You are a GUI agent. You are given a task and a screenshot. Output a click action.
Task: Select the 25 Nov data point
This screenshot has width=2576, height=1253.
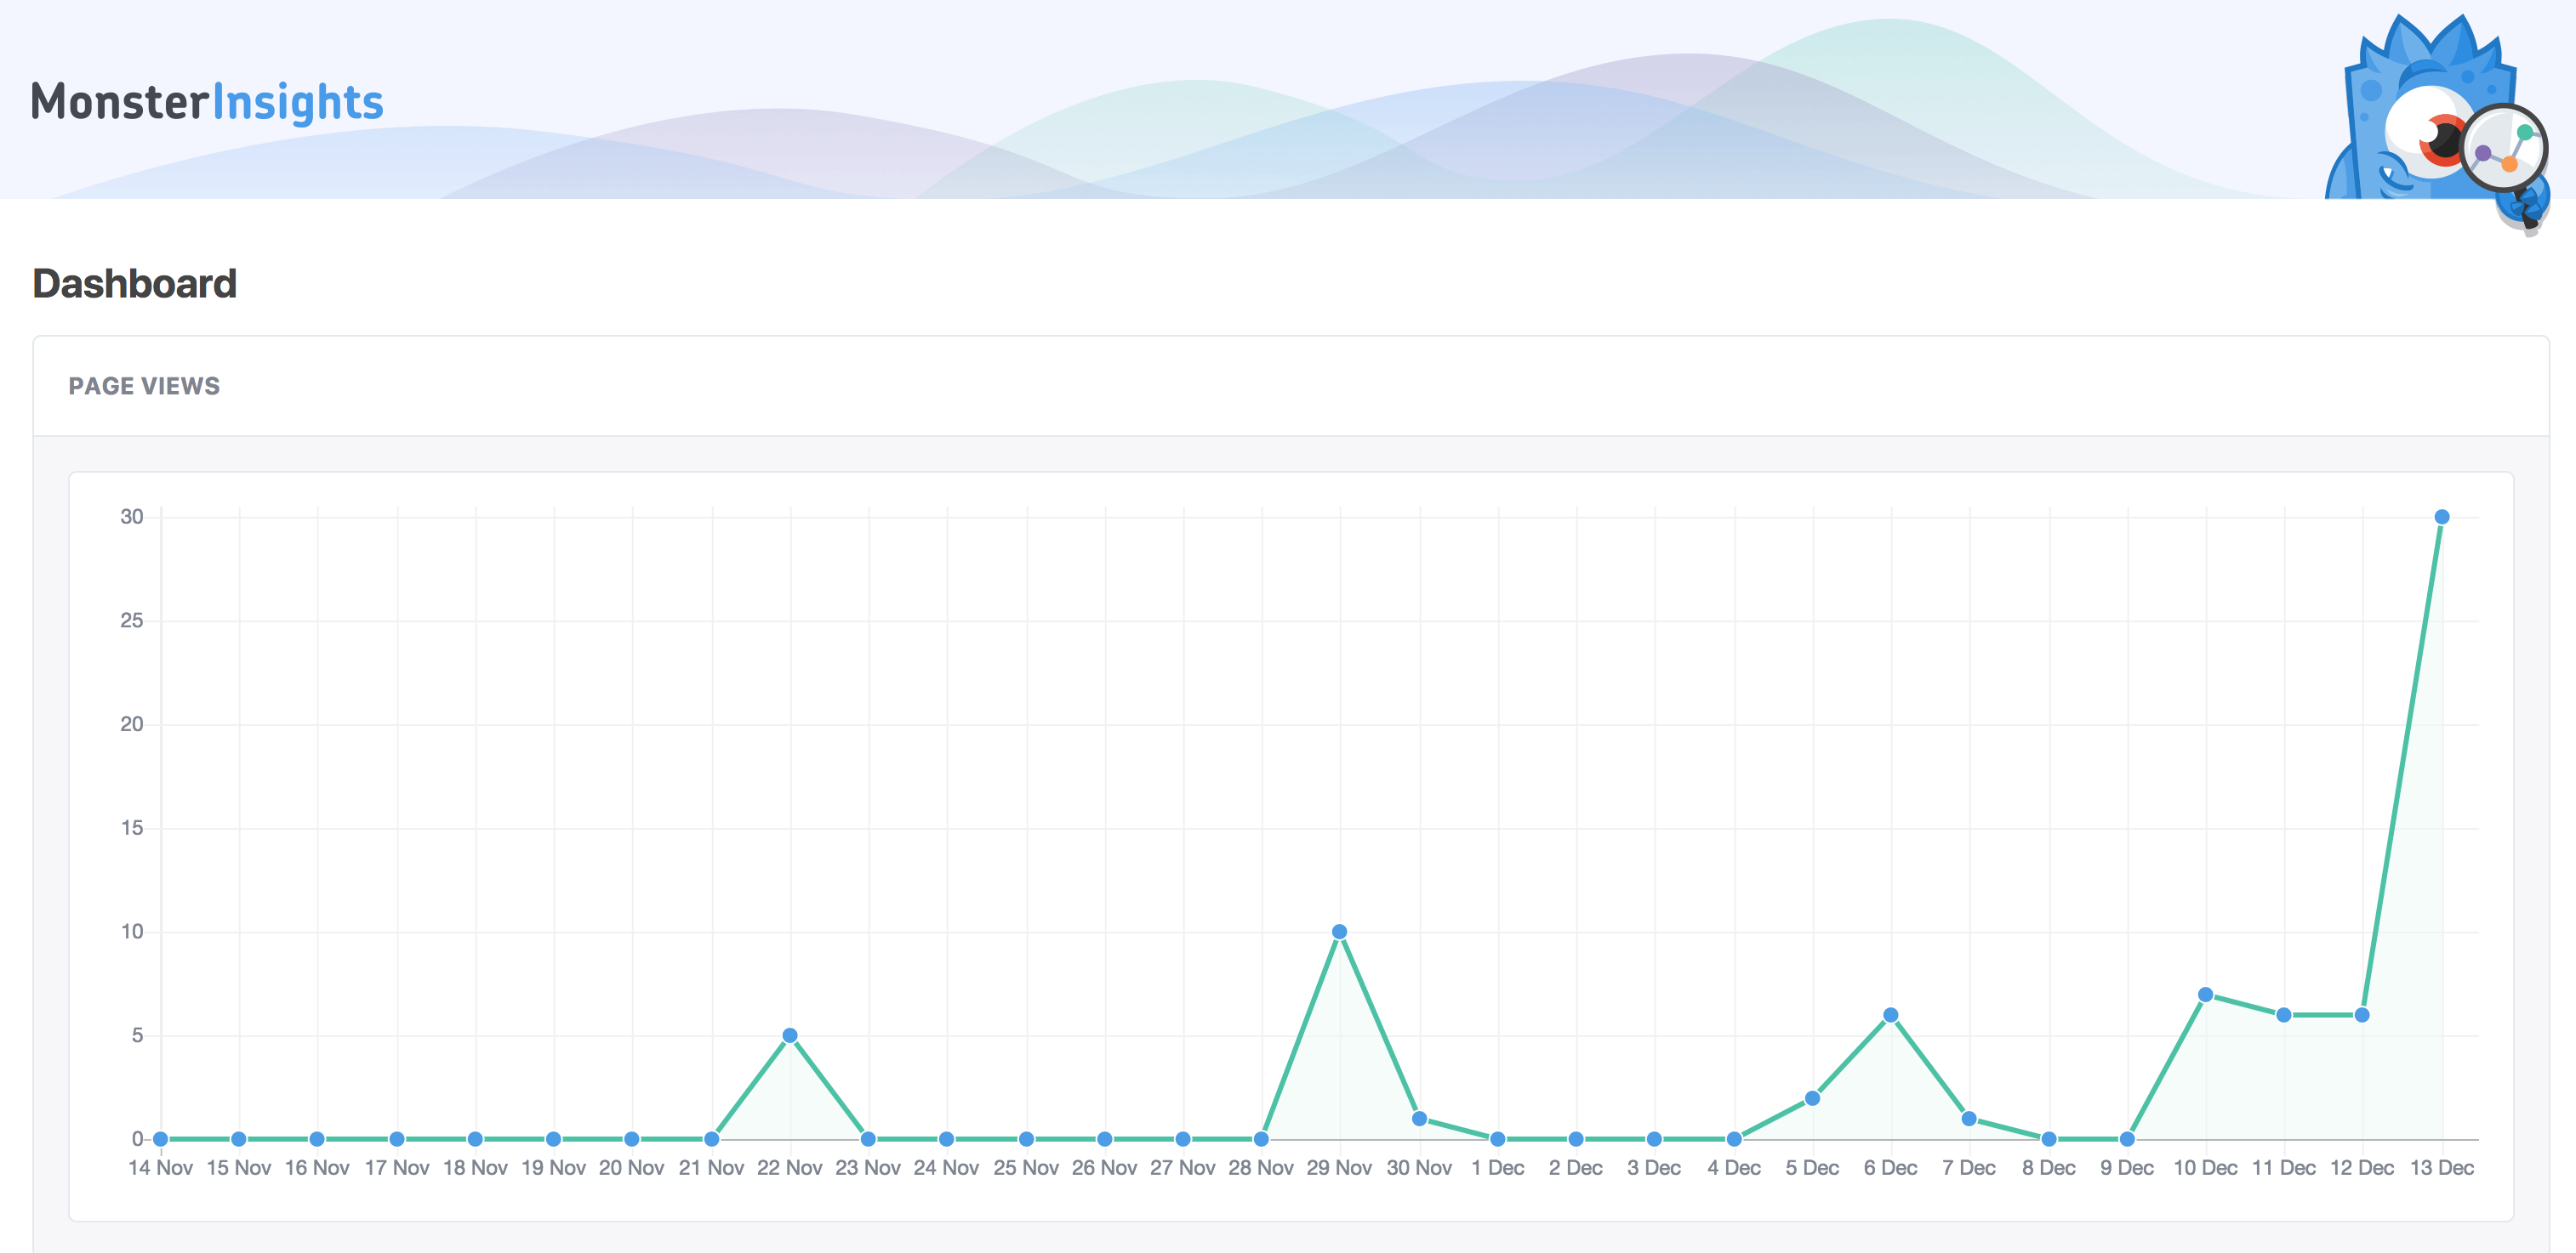(1027, 1139)
